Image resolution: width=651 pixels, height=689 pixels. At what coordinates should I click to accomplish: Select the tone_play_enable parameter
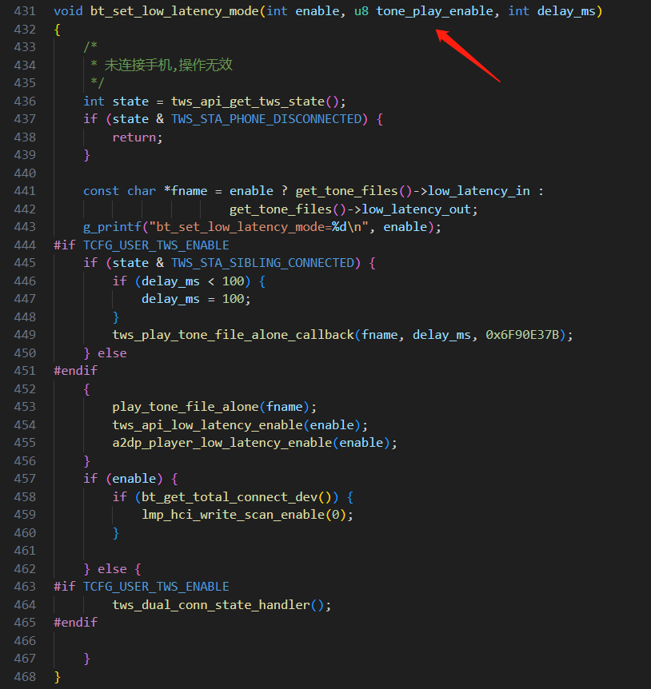click(435, 11)
